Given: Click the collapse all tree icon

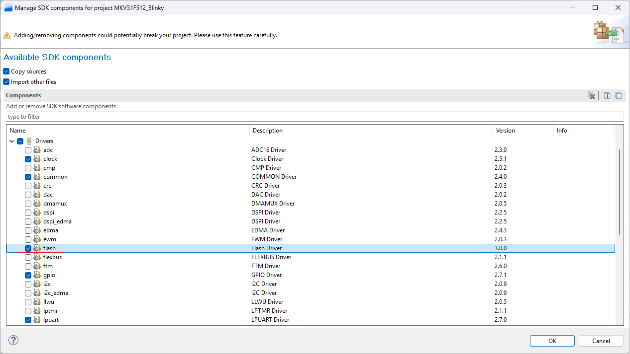Looking at the screenshot, I should point(618,96).
